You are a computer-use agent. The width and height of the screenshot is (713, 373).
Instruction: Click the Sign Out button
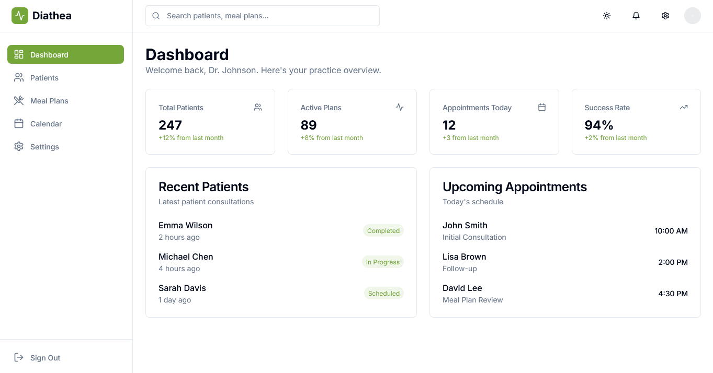coord(45,357)
